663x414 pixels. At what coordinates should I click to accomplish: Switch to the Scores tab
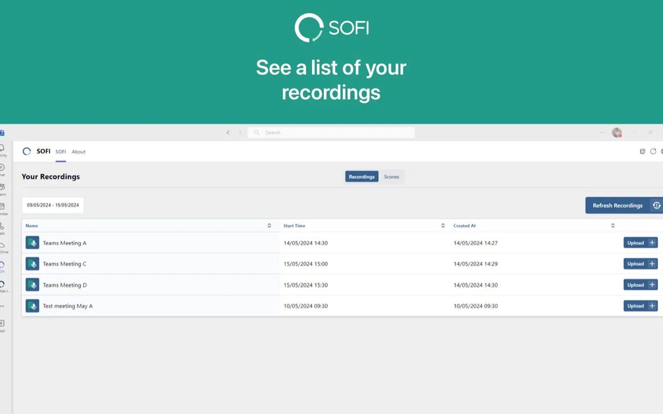(x=392, y=177)
